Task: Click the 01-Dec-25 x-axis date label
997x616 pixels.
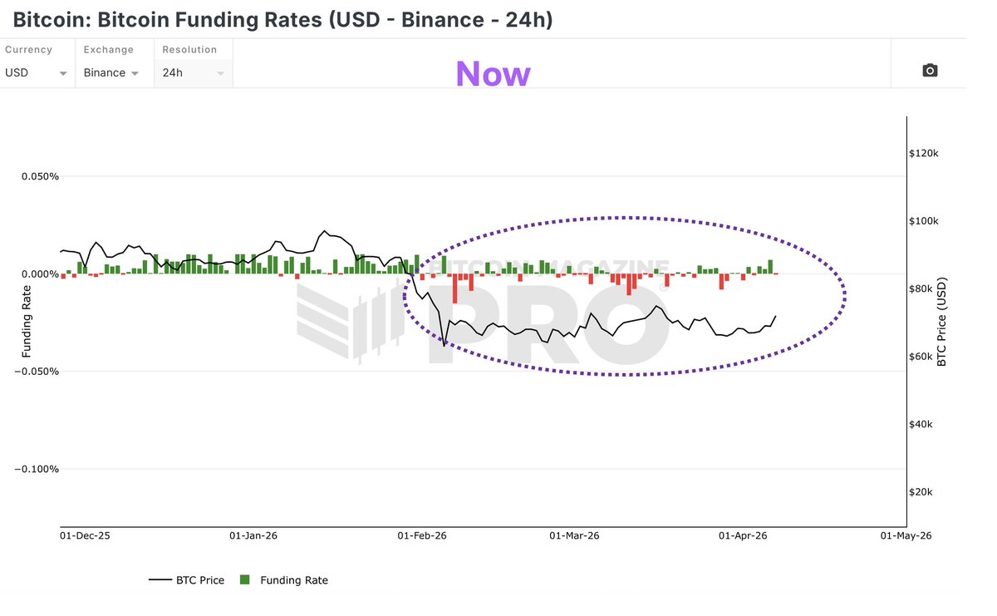Action: click(85, 536)
